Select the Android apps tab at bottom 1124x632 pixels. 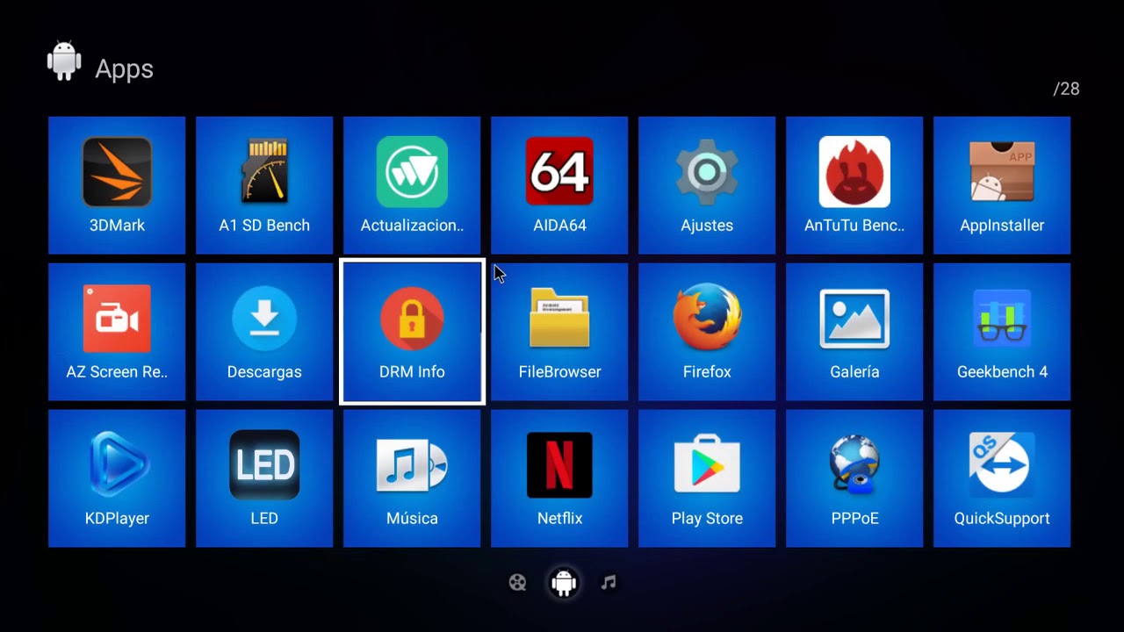563,582
